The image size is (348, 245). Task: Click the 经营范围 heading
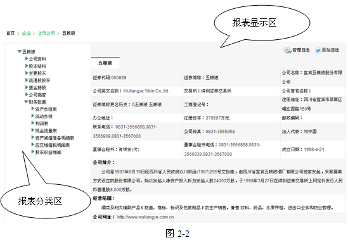click(104, 198)
